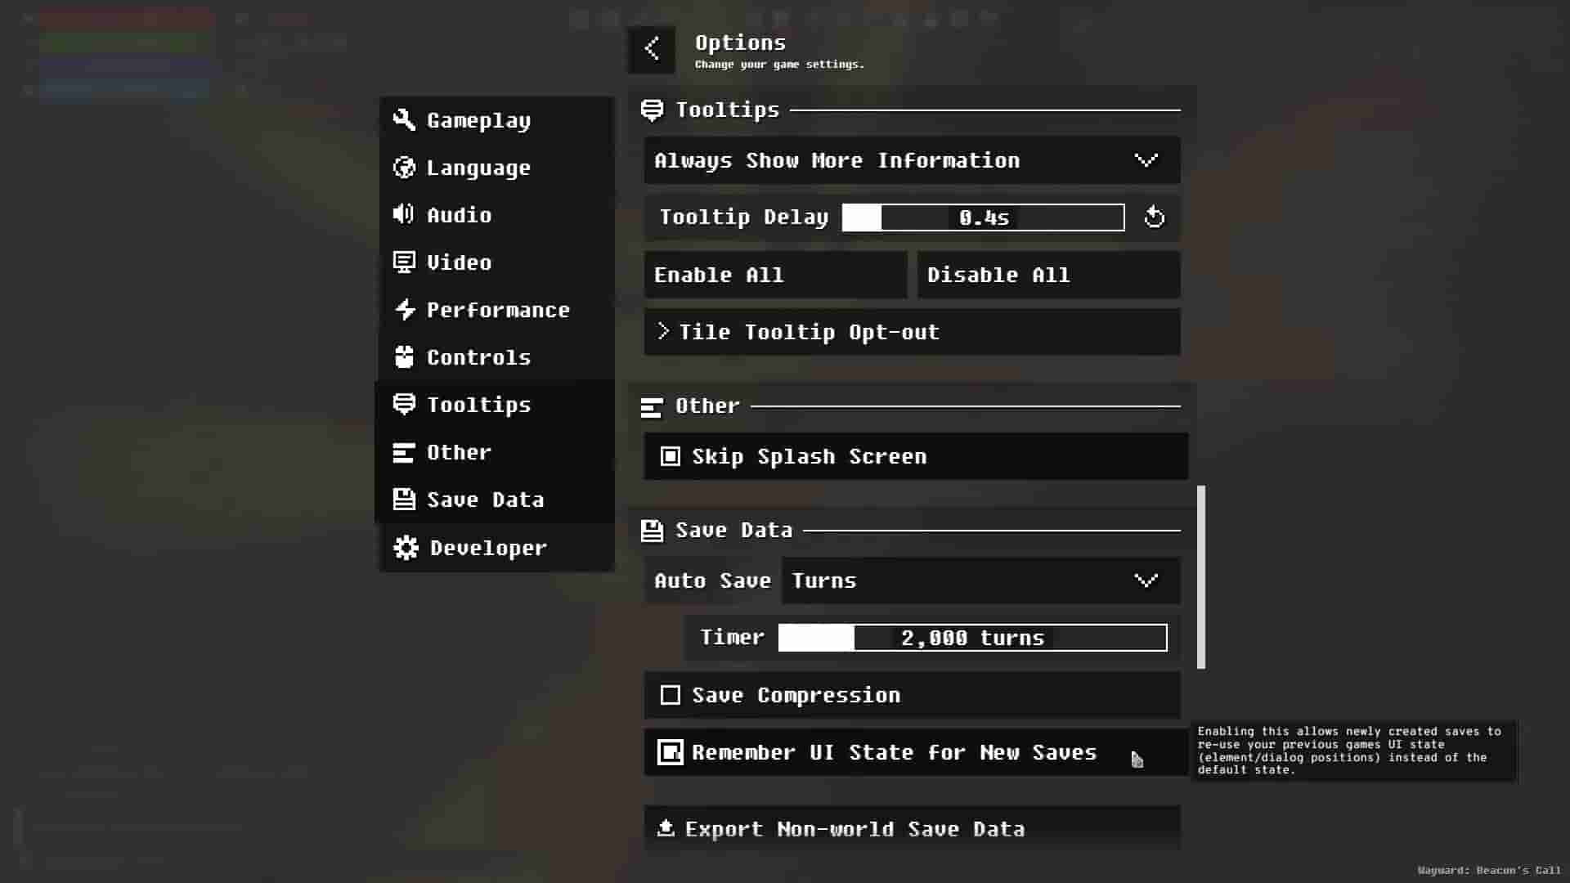The image size is (1570, 883).
Task: Reset Tooltip Delay with the circular arrow icon
Action: coord(1154,217)
